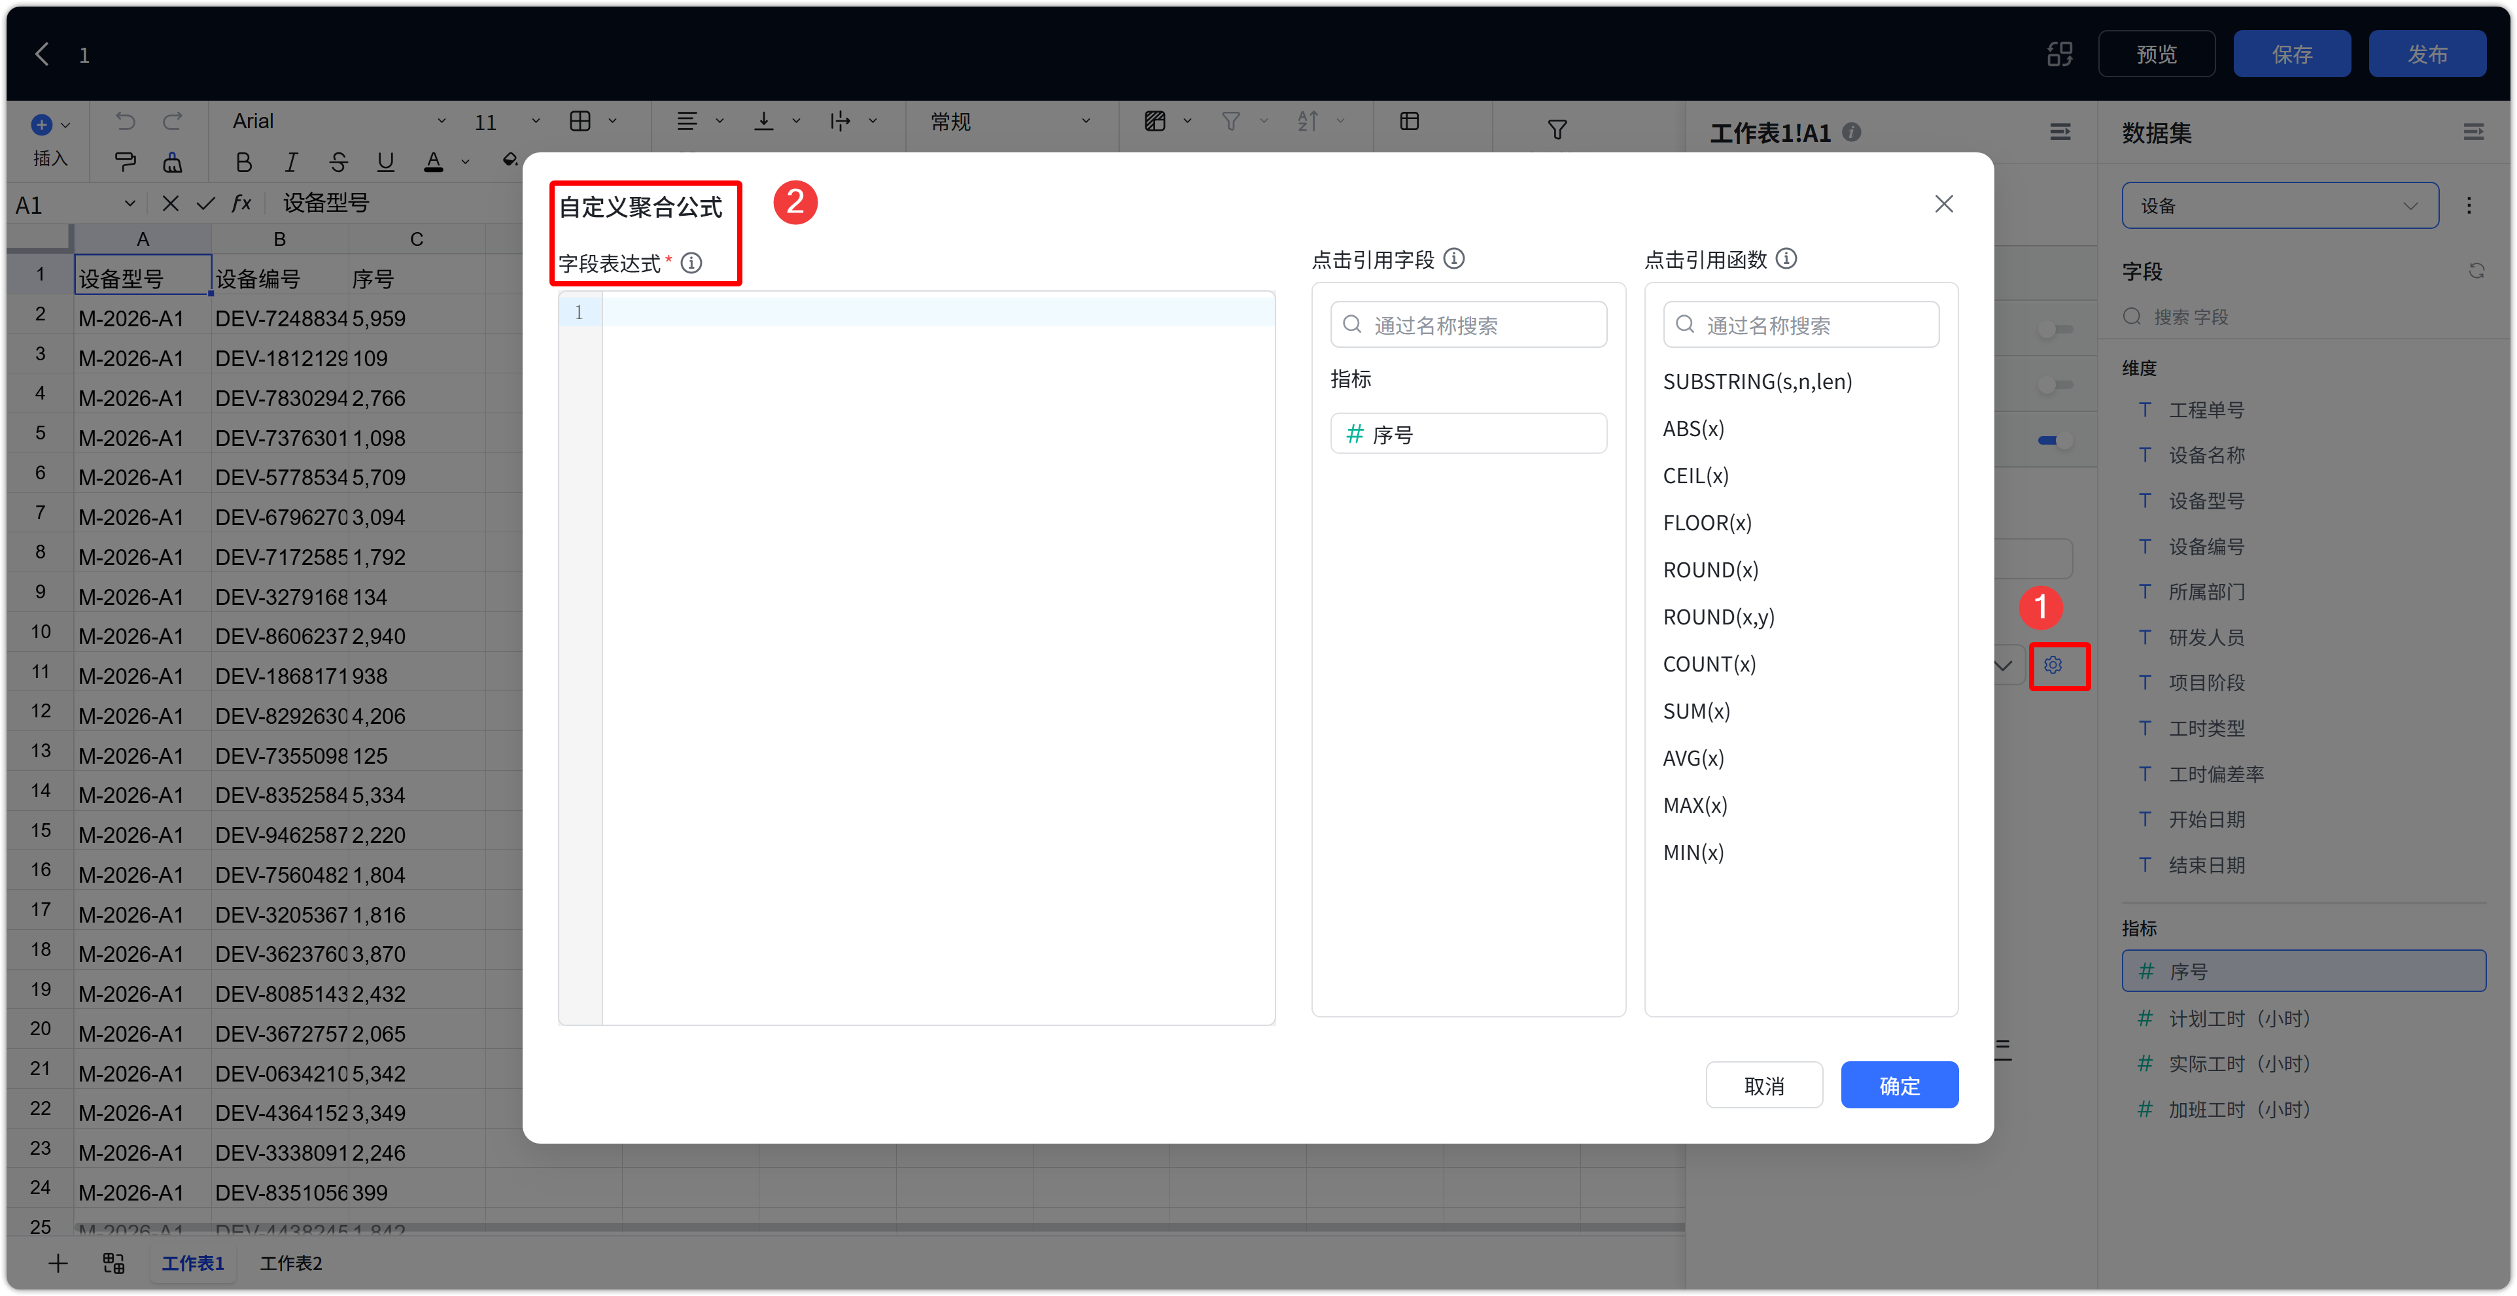Toggle strikethrough formatting
Viewport: 2517px width, 1296px height.
(338, 162)
